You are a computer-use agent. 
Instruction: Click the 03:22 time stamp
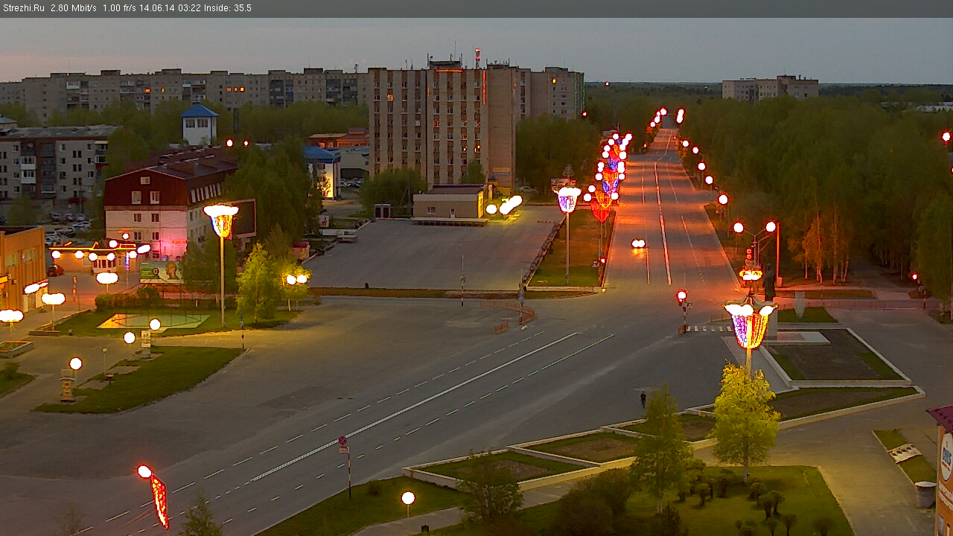[189, 8]
